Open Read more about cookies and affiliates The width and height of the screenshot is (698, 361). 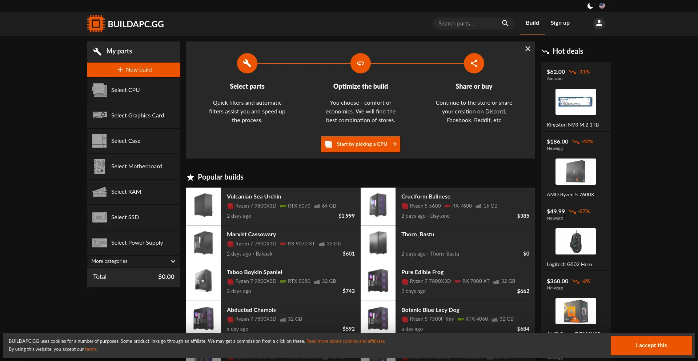pos(345,341)
